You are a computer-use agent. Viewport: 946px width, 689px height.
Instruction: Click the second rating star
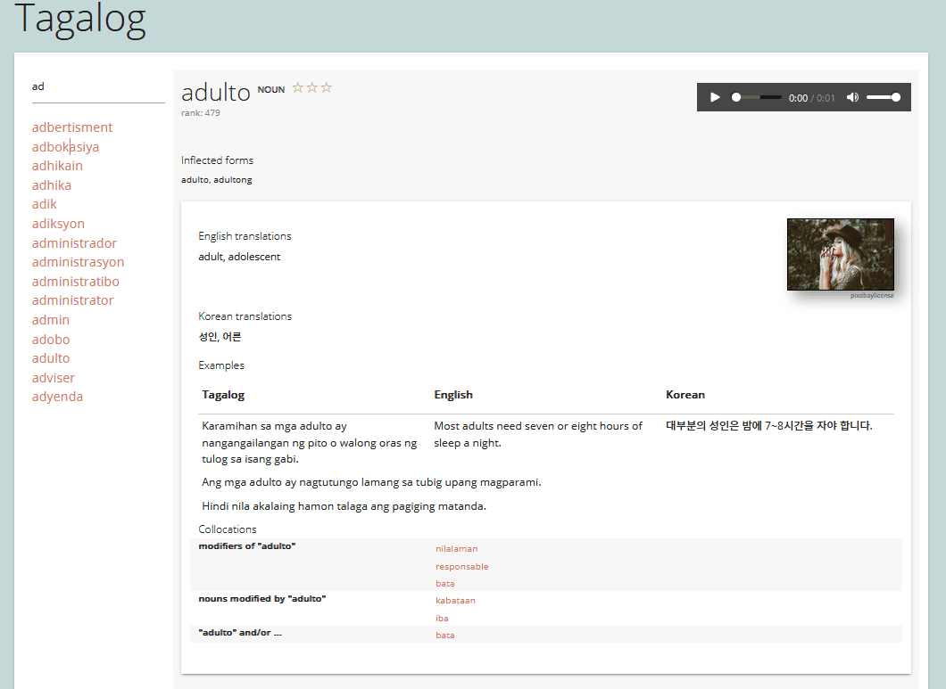[x=312, y=87]
